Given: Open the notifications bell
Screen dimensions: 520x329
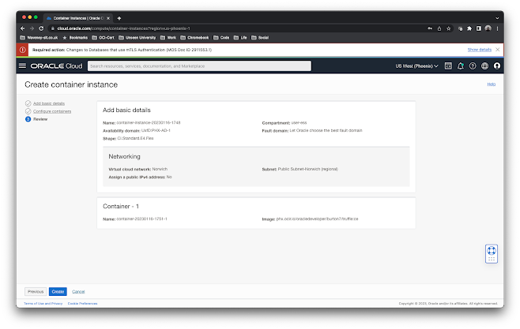Looking at the screenshot, I should pos(460,65).
